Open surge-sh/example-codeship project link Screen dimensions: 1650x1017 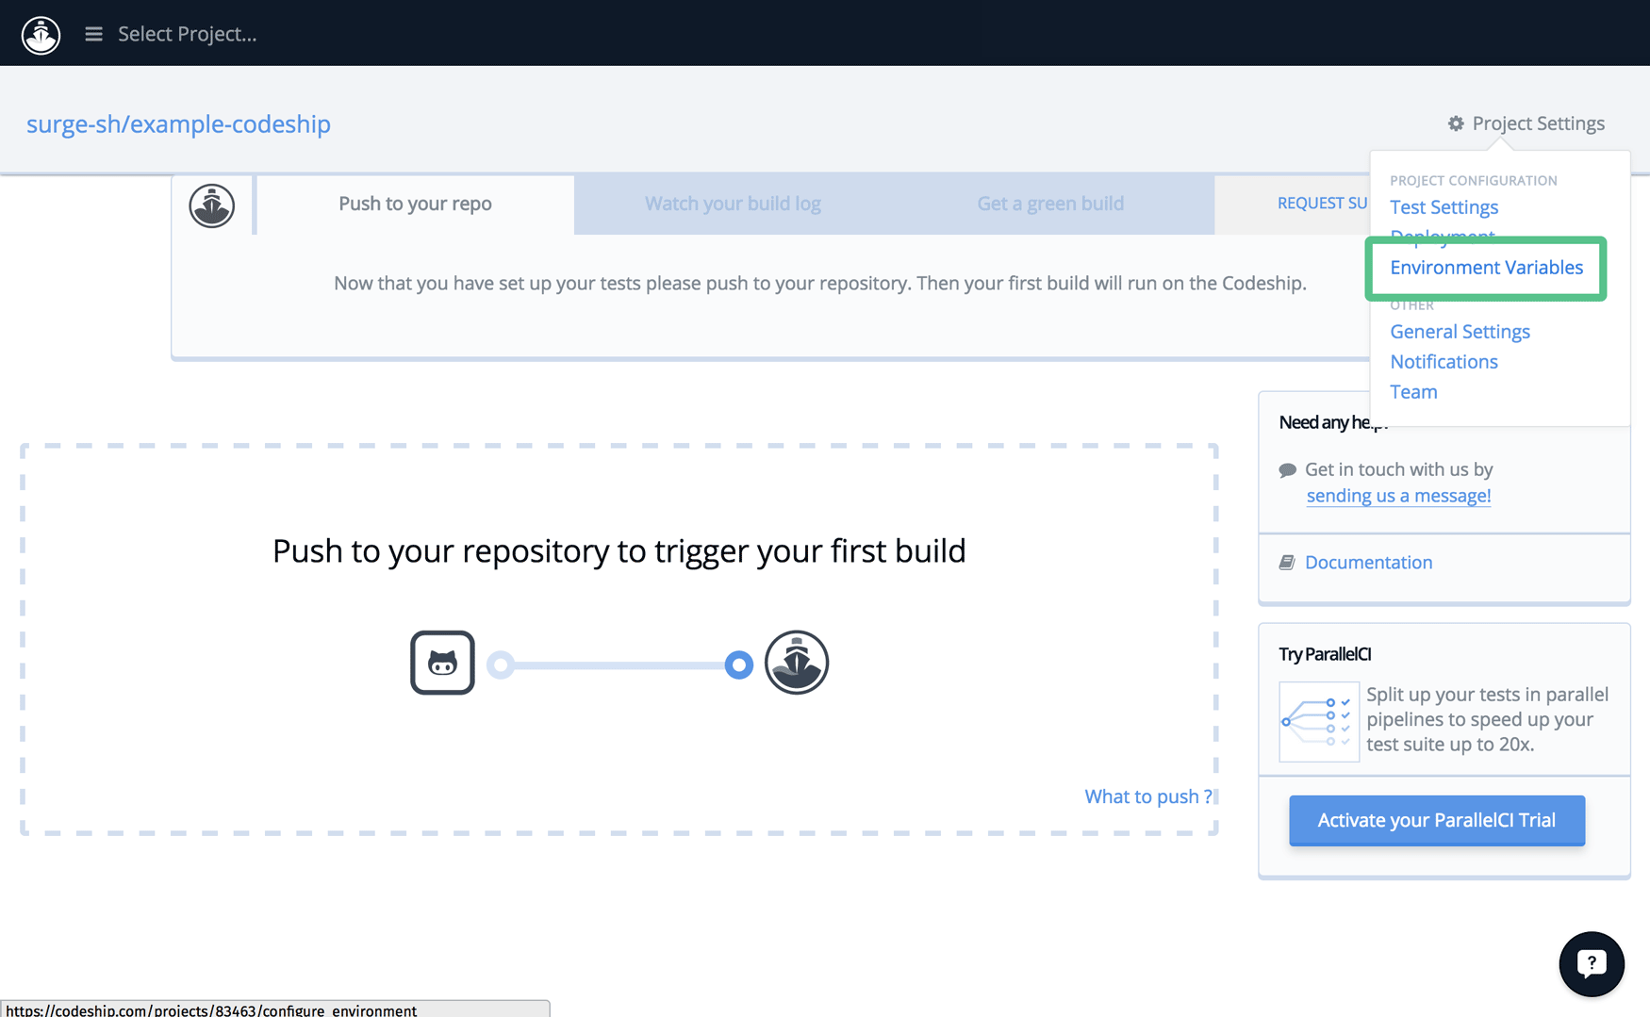178,123
